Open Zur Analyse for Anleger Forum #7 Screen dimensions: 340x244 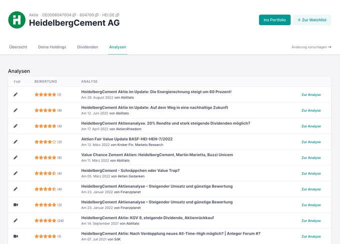(x=311, y=236)
